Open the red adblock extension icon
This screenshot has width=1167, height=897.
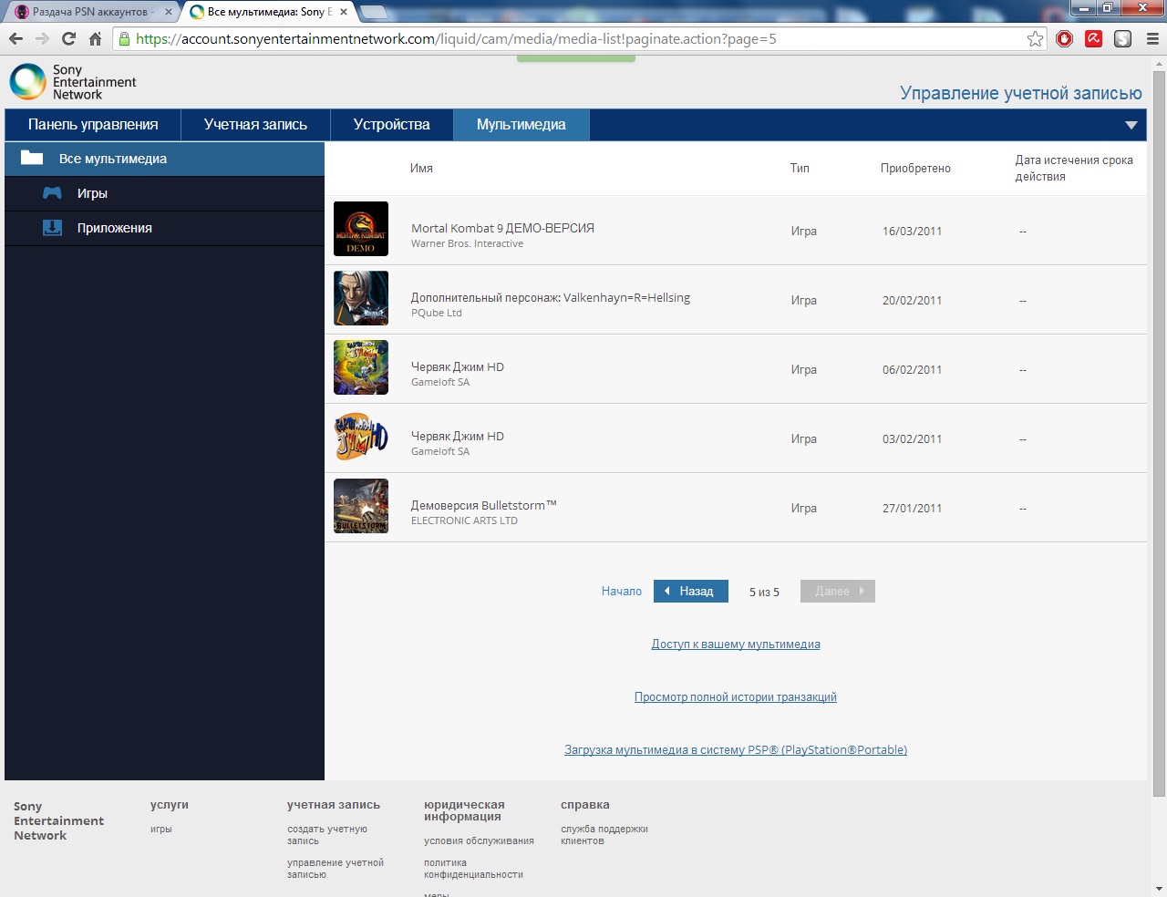(1064, 38)
